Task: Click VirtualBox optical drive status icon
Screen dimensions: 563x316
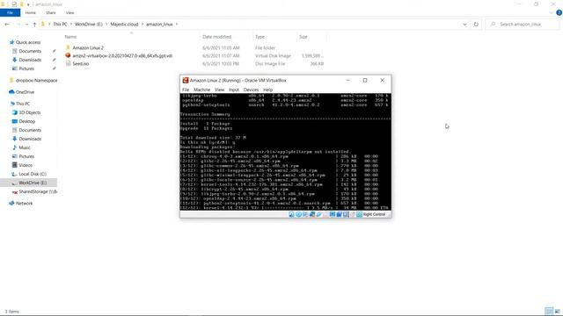Action: coord(299,214)
